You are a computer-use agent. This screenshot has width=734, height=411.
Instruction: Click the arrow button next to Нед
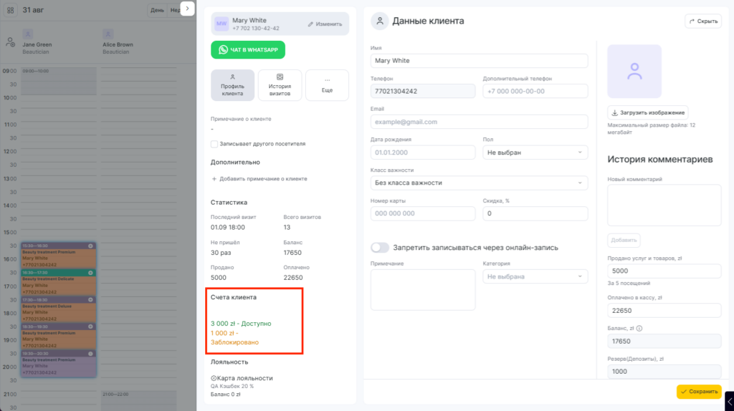(x=187, y=9)
